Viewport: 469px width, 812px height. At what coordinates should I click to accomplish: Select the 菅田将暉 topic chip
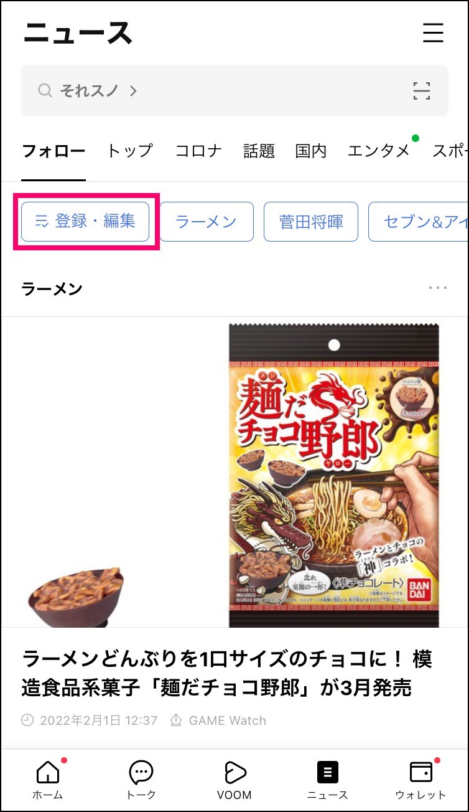(x=311, y=222)
